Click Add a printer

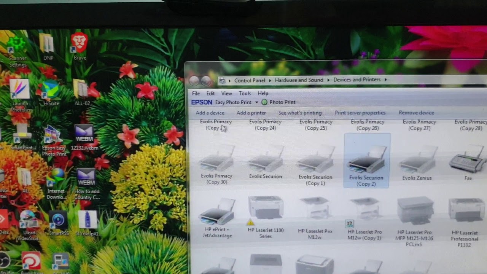[251, 113]
